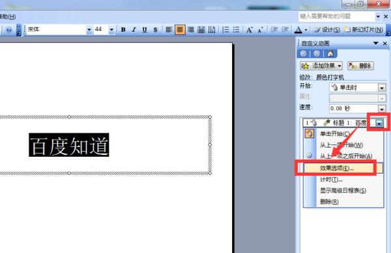The width and height of the screenshot is (391, 253).
Task: Choose 删除(R) in the context menu
Action: pos(343,202)
